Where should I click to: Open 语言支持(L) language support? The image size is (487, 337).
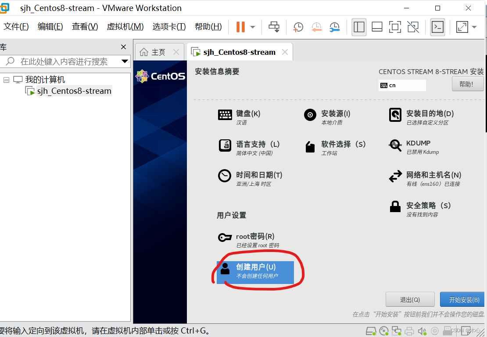(x=249, y=148)
